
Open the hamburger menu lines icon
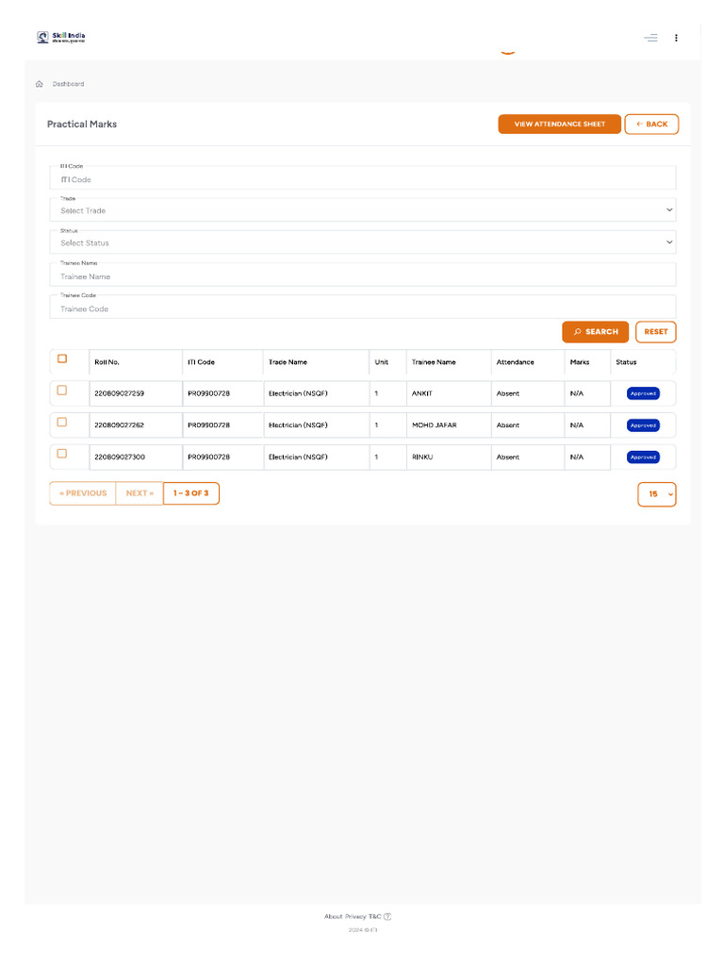(650, 38)
